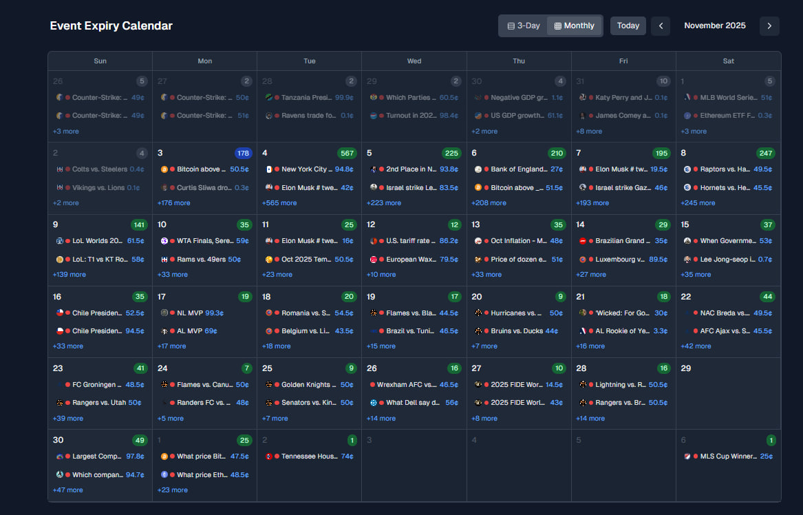Expand +42 more on November 22
The height and width of the screenshot is (515, 803).
tap(696, 346)
